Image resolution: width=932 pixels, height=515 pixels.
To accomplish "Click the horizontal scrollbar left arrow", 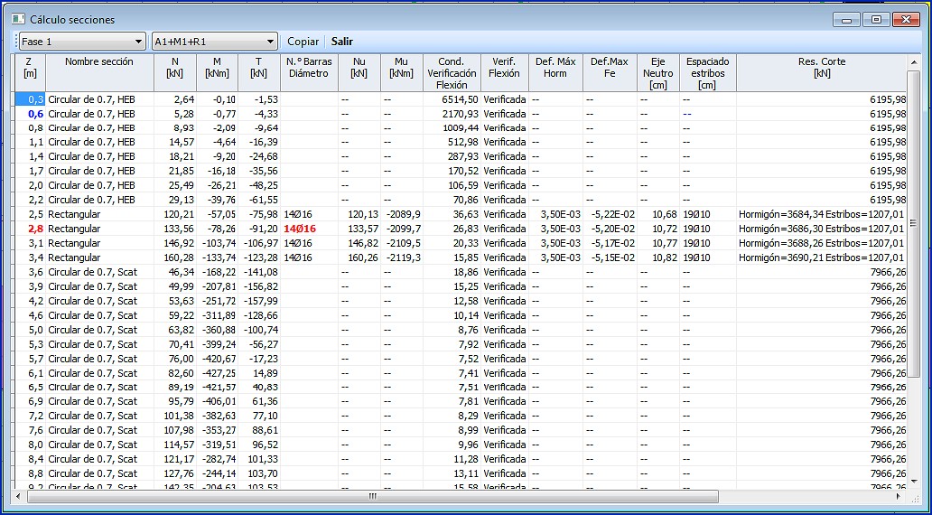I will (18, 497).
